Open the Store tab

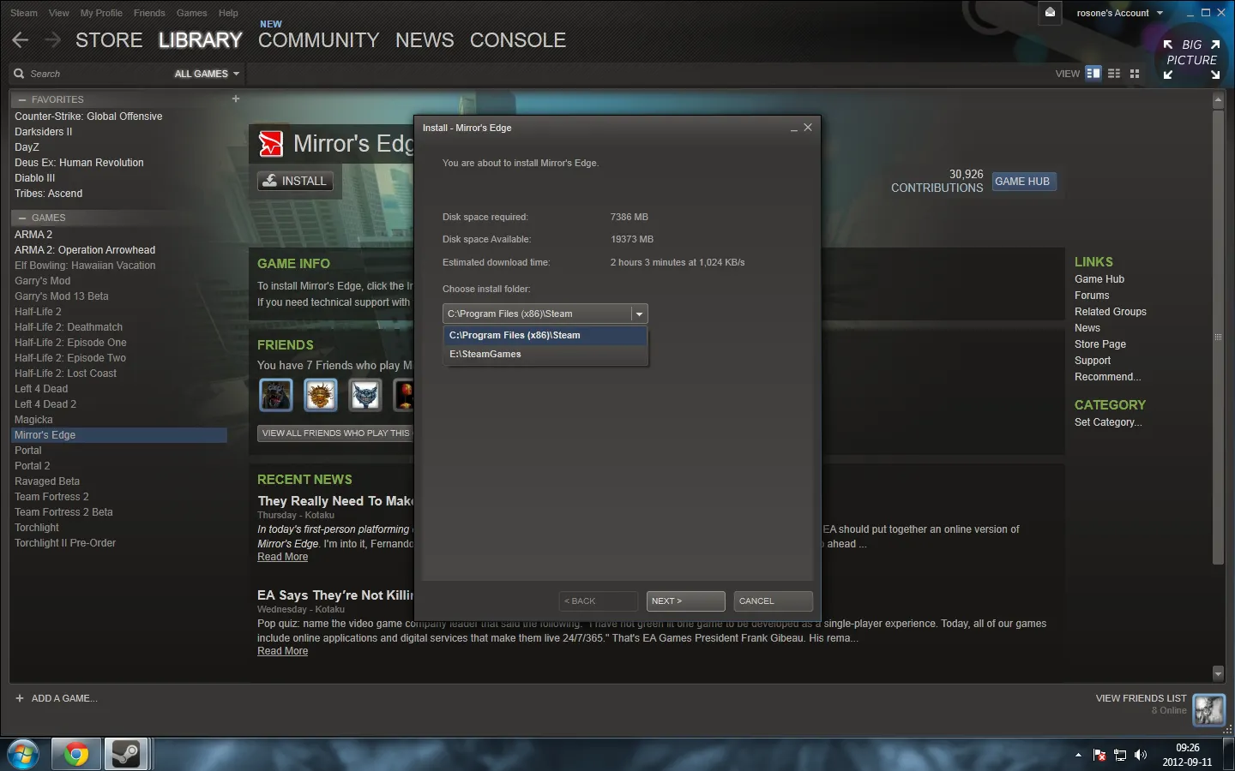coord(109,40)
